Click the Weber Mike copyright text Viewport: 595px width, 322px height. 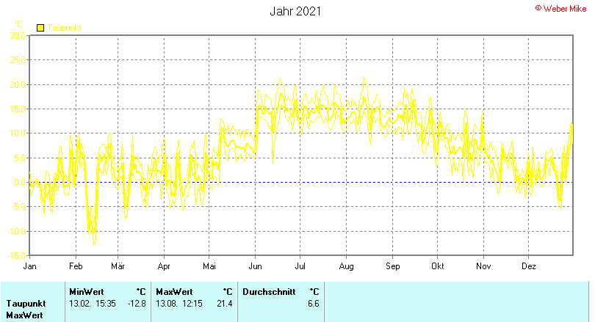click(561, 9)
